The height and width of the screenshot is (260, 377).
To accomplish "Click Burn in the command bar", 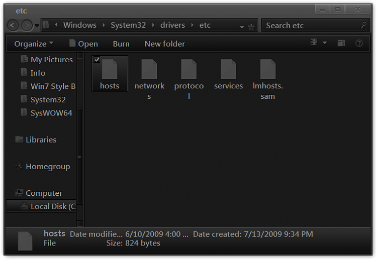I will pyautogui.click(x=121, y=44).
